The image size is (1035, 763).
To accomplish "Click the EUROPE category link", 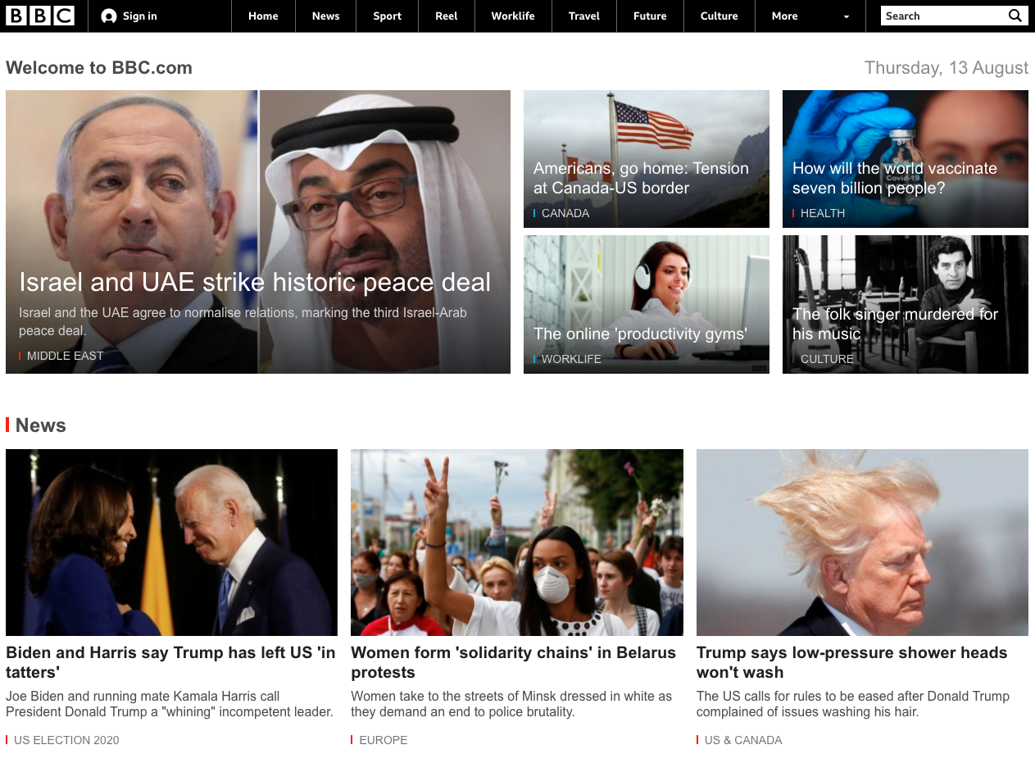I will pos(382,739).
